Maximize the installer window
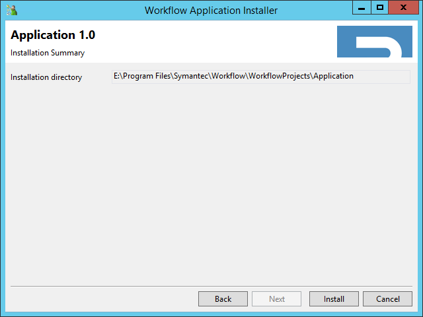 click(380, 7)
